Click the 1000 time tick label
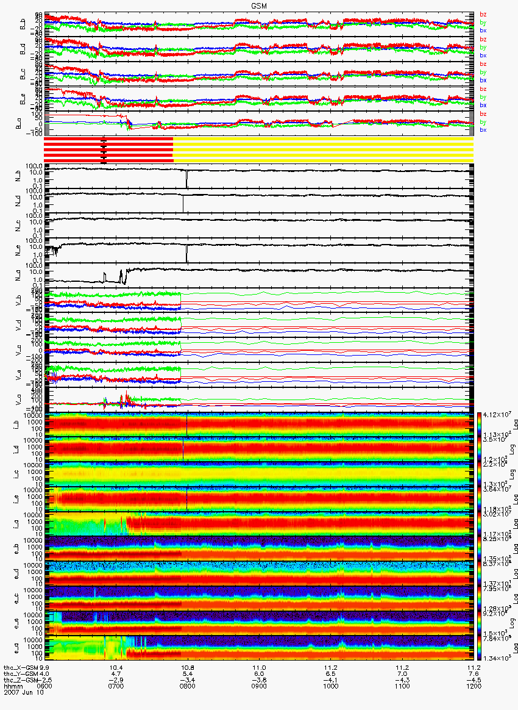The height and width of the screenshot is (710, 518). (331, 686)
